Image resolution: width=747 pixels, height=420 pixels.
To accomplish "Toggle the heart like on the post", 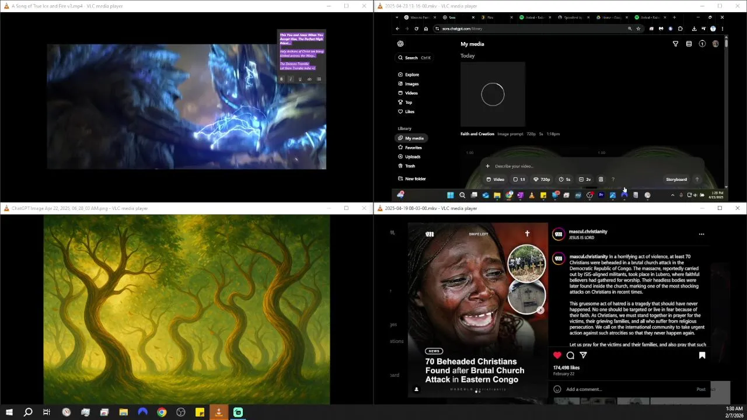I will pyautogui.click(x=557, y=355).
